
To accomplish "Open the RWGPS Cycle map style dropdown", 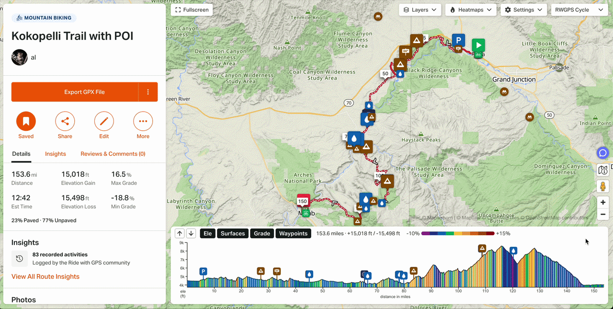I will click(579, 10).
